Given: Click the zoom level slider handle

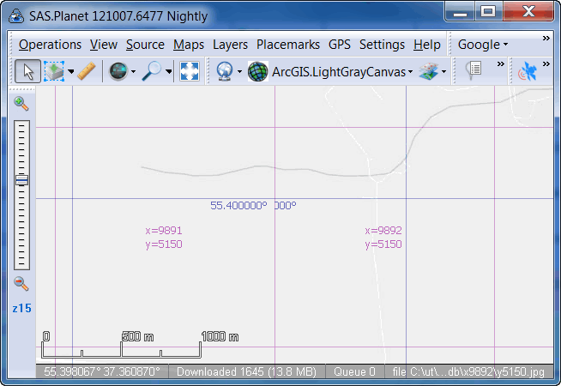Looking at the screenshot, I should point(21,179).
